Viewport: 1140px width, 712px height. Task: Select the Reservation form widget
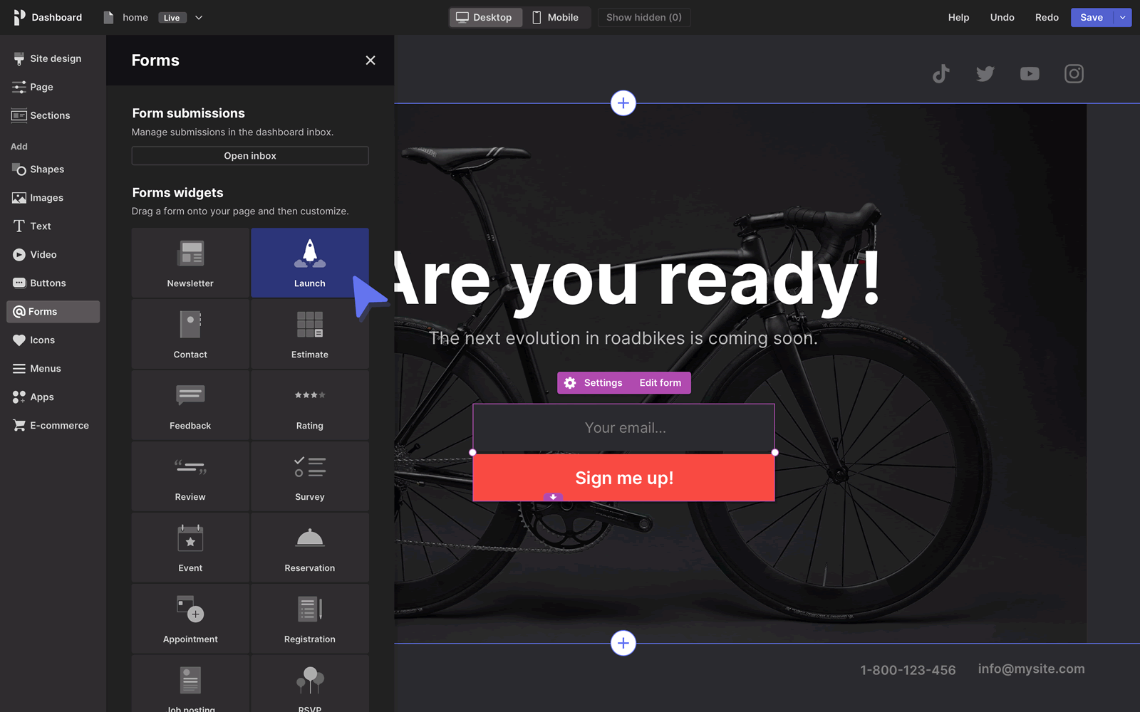coord(310,548)
